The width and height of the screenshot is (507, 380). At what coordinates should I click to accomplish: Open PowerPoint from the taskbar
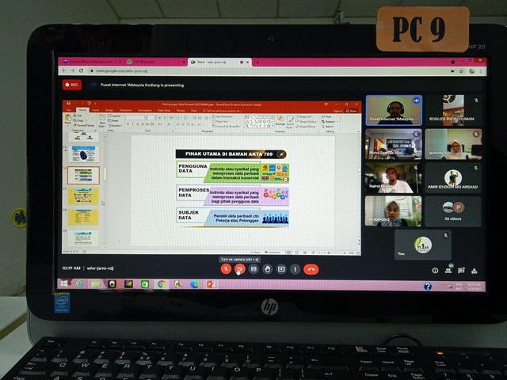pos(210,284)
